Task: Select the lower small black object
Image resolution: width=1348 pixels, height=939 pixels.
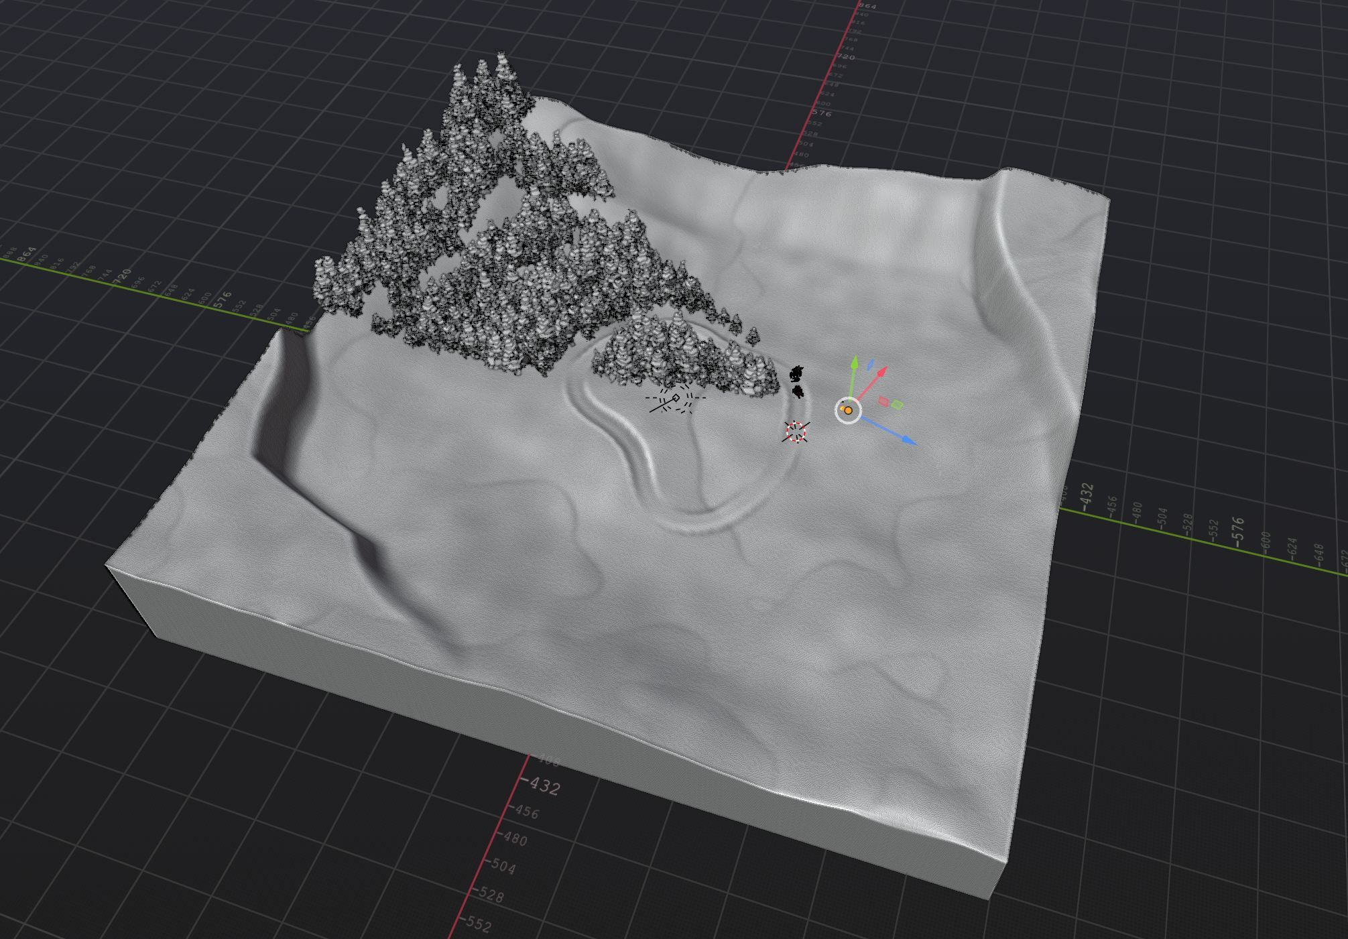Action: [798, 391]
